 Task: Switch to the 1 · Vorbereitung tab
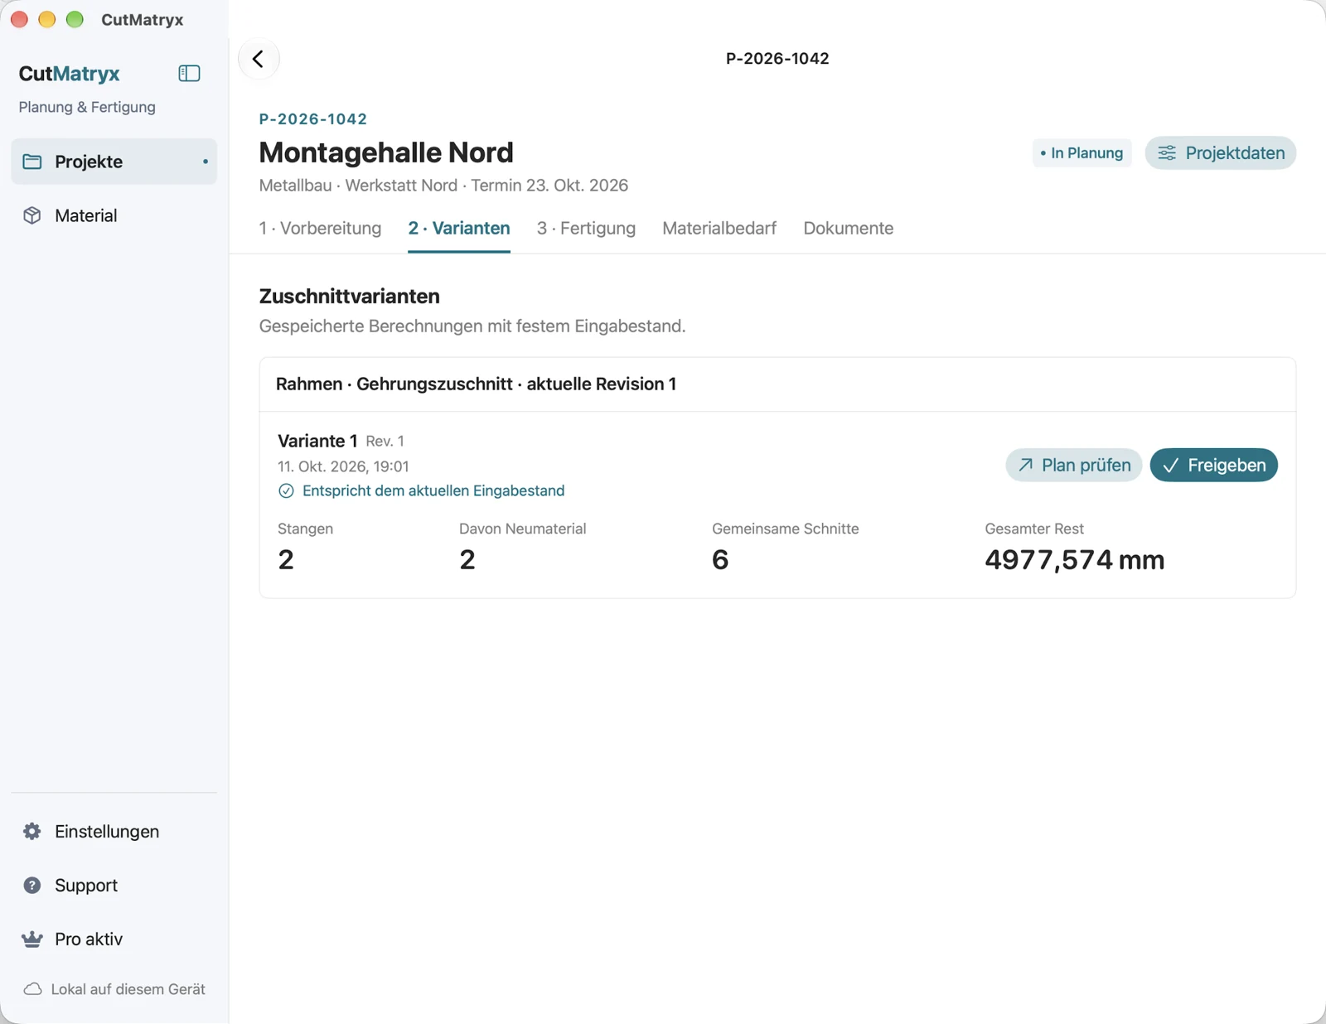[x=320, y=229]
